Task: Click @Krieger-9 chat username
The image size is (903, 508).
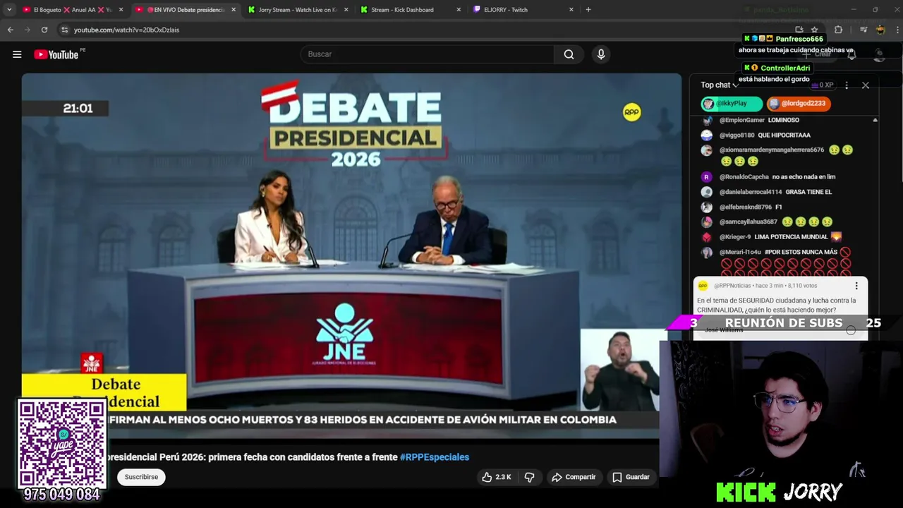Action: pos(735,237)
